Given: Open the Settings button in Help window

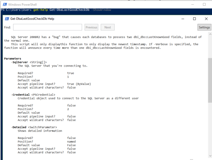Looking at the screenshot, I should pos(204,27).
